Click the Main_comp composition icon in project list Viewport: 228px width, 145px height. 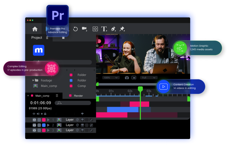click(35, 86)
